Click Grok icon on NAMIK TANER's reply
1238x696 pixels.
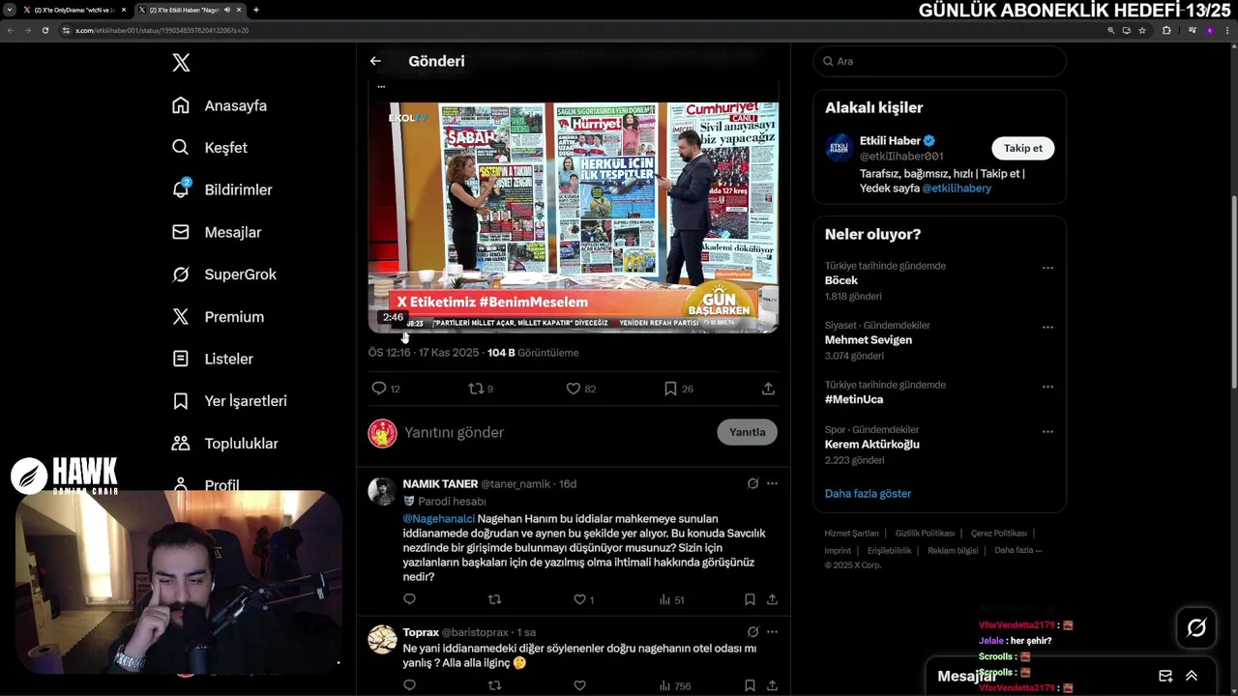click(752, 483)
